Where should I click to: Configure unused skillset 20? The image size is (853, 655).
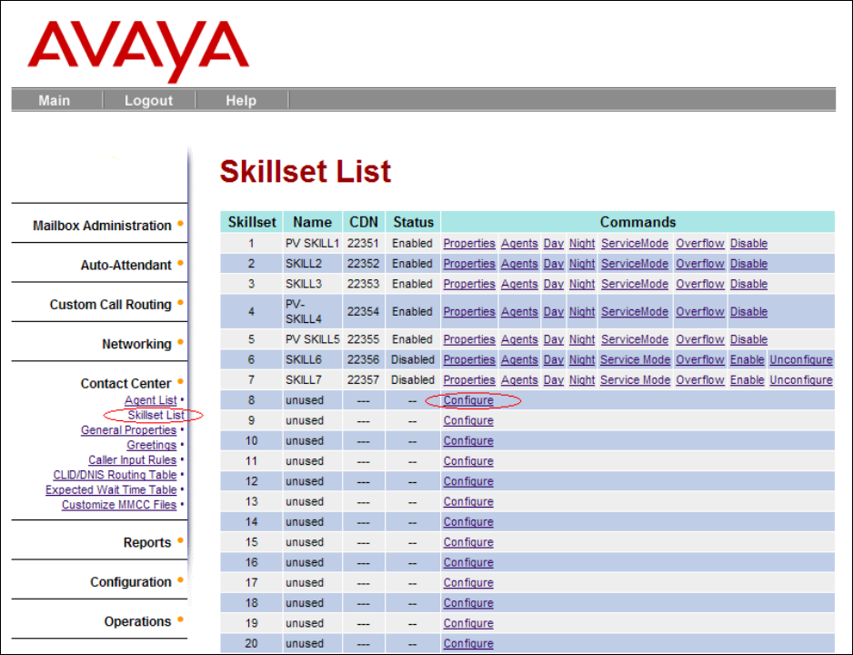pyautogui.click(x=468, y=643)
